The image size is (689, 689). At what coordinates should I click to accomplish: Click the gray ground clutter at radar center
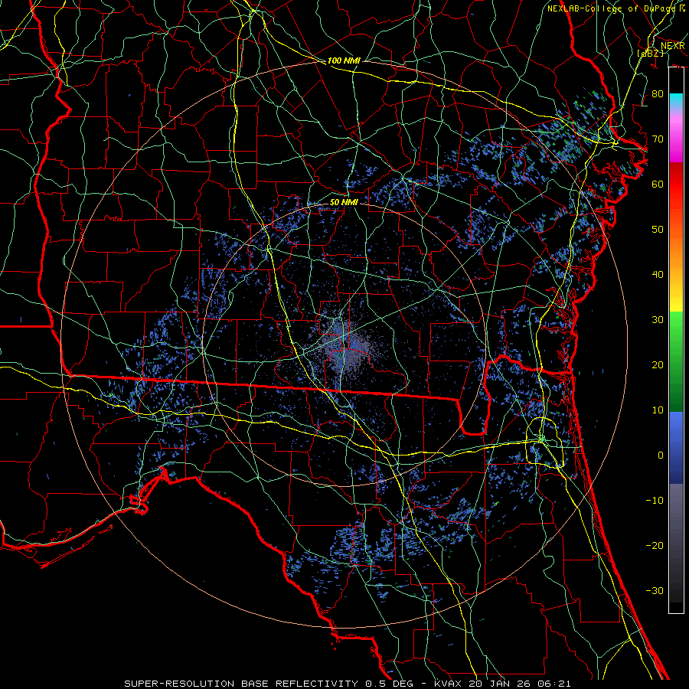[x=347, y=347]
